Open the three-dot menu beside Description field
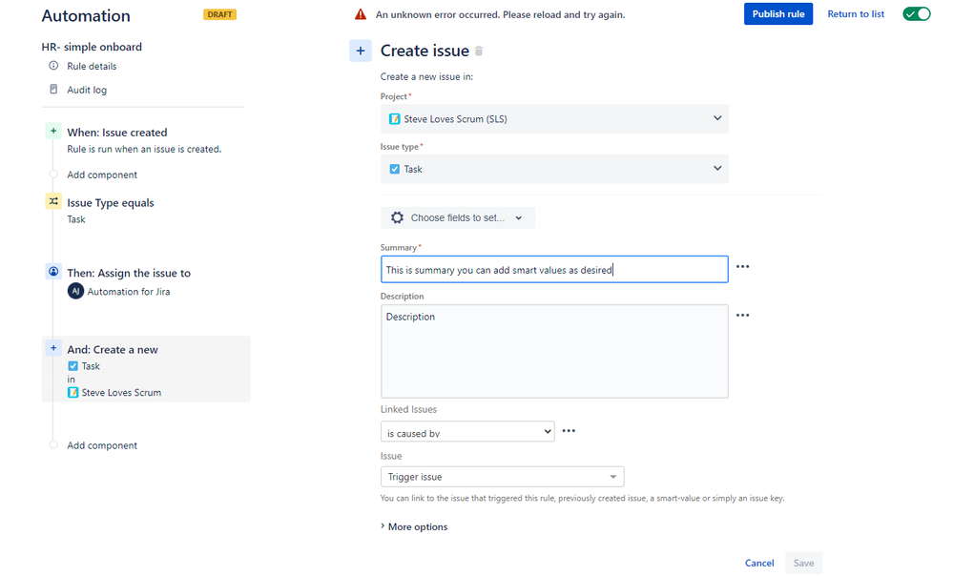This screenshot has width=953, height=576. coord(742,316)
